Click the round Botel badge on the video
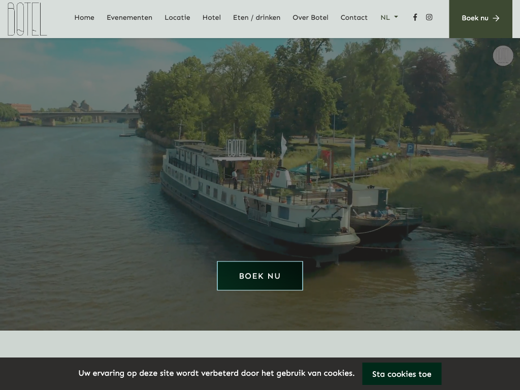 click(503, 55)
